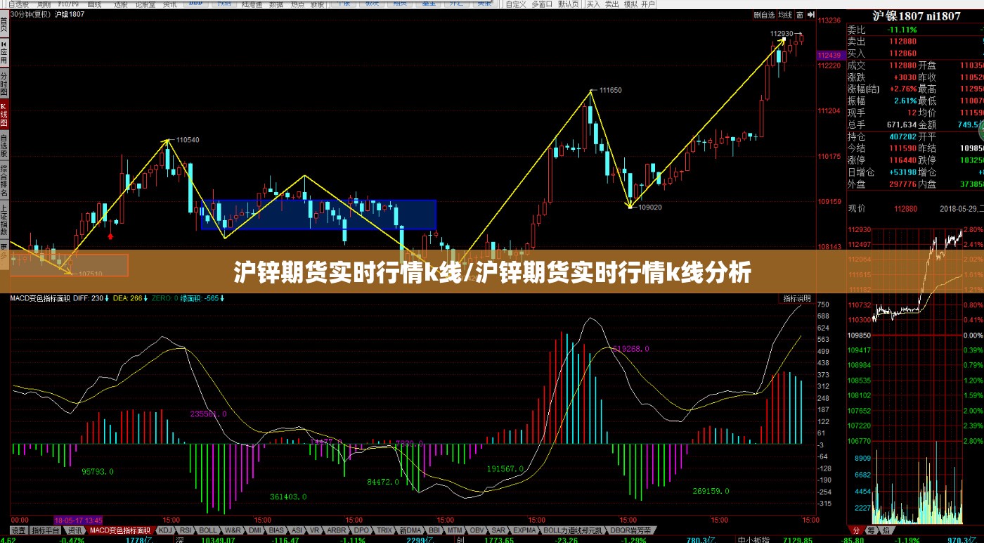This screenshot has width=984, height=543.
Task: Open 资讯 tab in bottom indicator bar
Action: click(x=75, y=530)
